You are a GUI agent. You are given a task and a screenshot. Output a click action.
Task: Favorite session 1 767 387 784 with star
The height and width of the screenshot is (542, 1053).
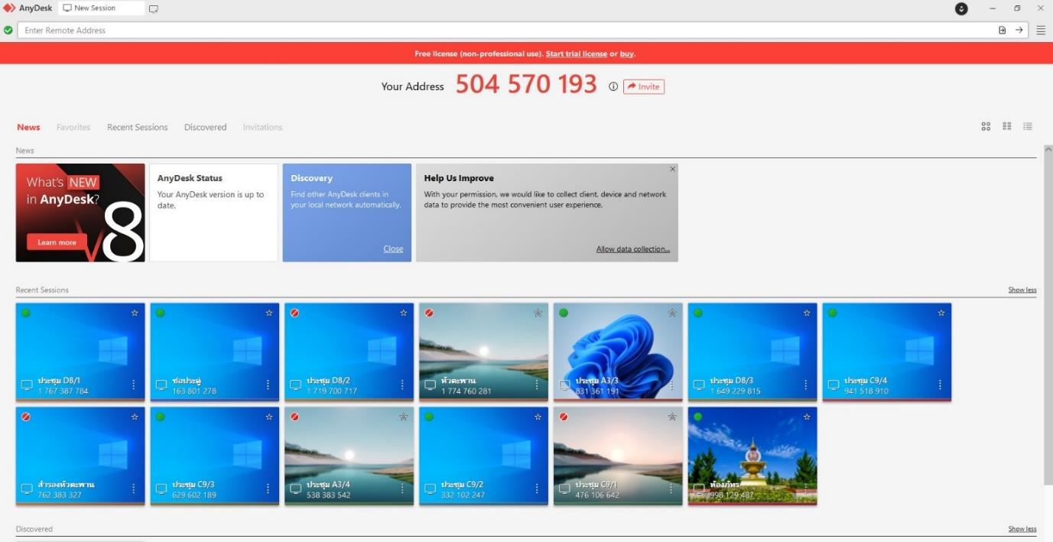click(x=135, y=313)
